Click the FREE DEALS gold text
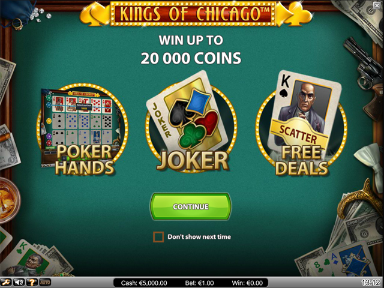 coord(302,161)
